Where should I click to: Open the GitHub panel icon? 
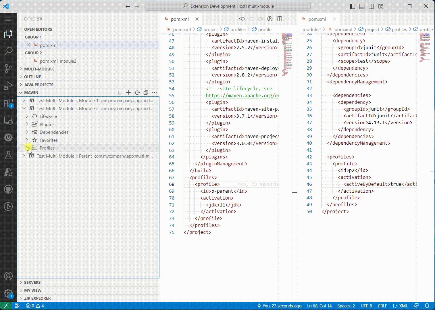[x=8, y=189]
